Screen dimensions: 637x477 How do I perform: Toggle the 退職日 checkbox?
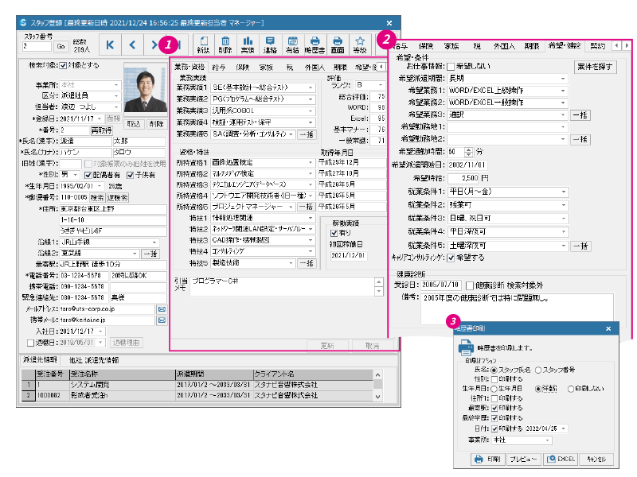point(30,343)
